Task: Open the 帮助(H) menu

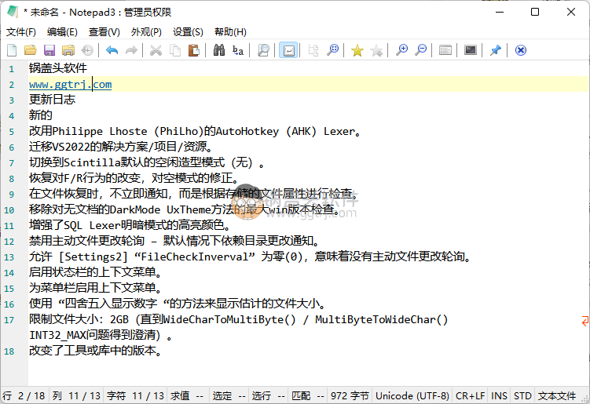Action: [230, 32]
